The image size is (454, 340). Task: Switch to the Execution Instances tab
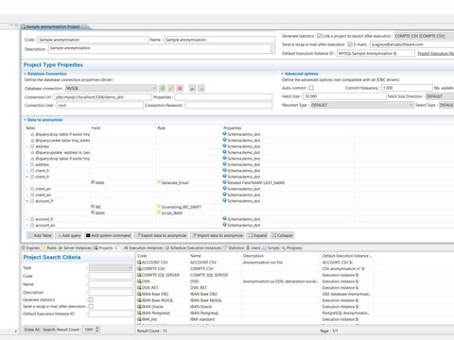pos(144,247)
